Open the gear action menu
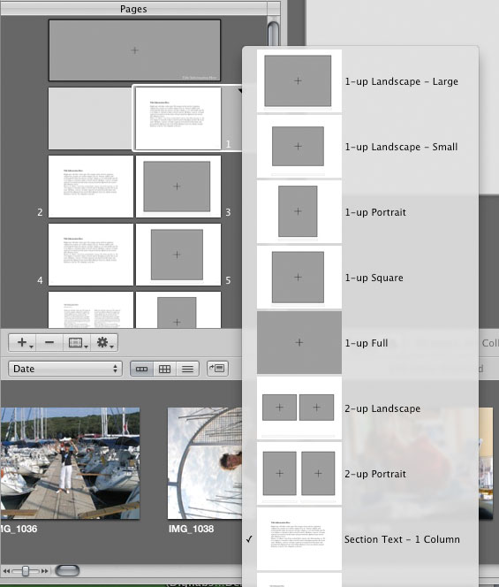499x587 pixels. click(x=105, y=342)
